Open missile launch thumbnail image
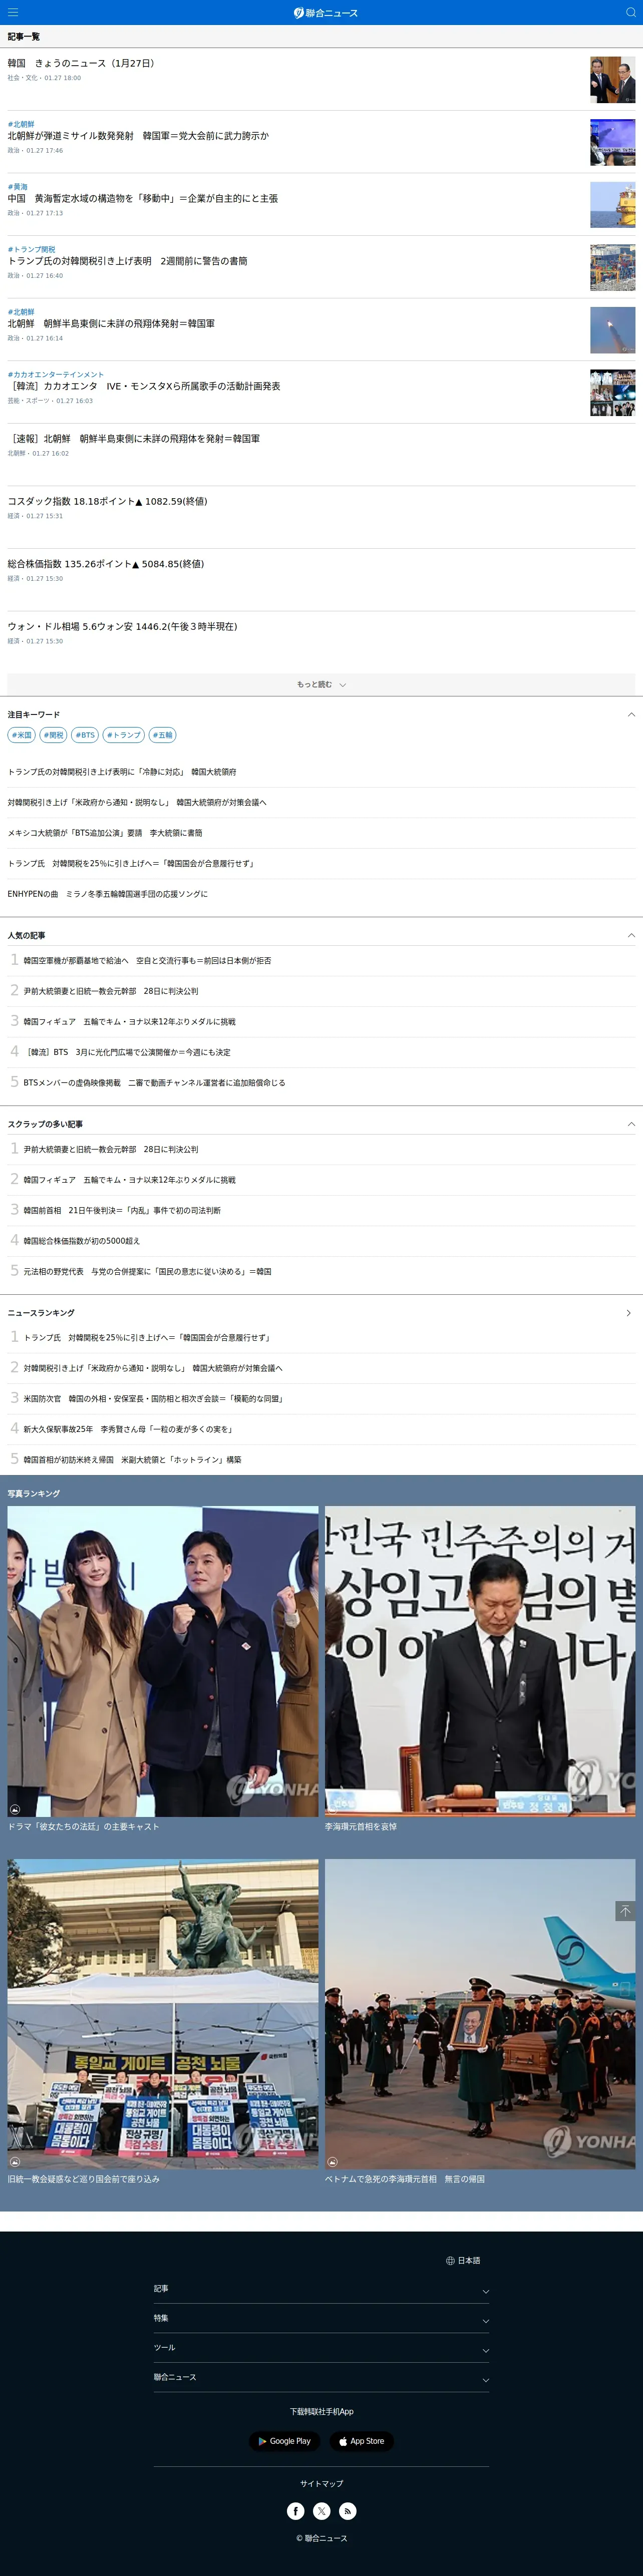This screenshot has width=643, height=2576. (612, 330)
